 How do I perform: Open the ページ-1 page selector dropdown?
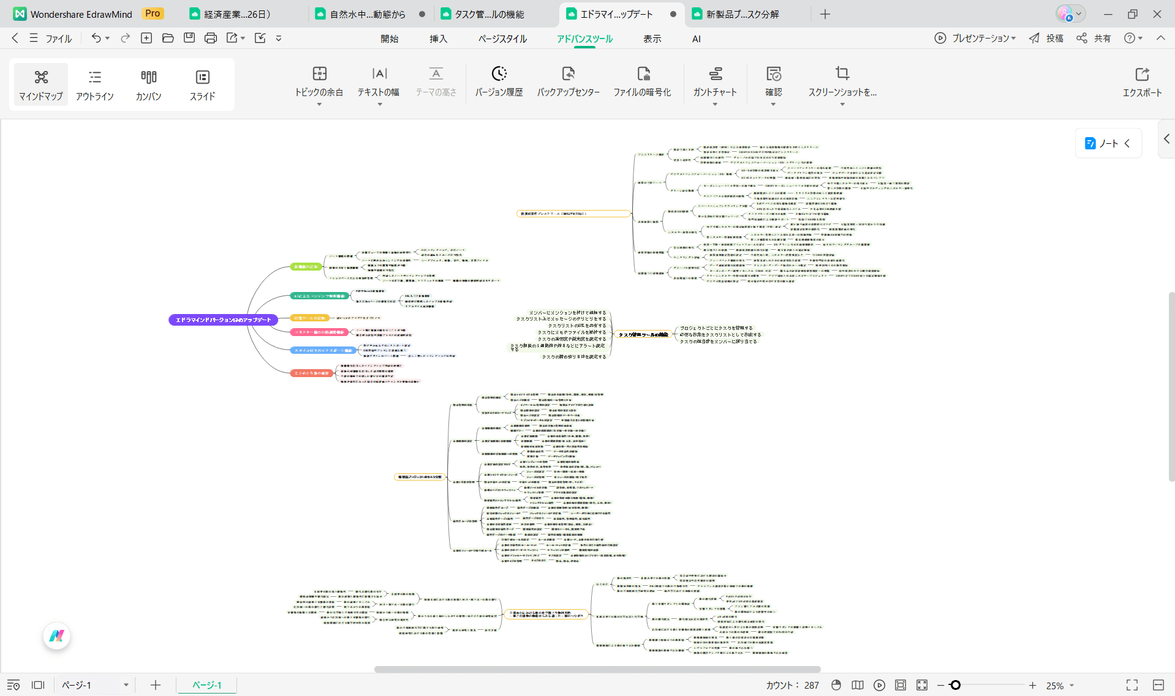[126, 685]
